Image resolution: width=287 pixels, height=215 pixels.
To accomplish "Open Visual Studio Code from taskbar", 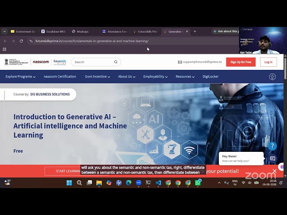I will [158, 183].
